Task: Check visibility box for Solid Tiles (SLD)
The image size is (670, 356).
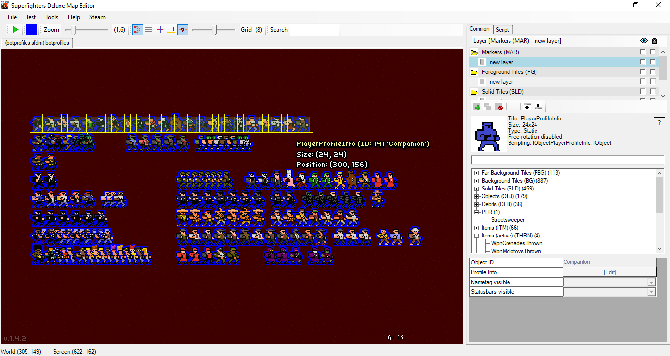Action: tap(643, 92)
